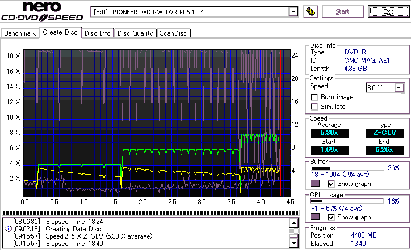Click the CPU Usage graph color swatch
The height and width of the screenshot is (250, 411).
point(315,217)
